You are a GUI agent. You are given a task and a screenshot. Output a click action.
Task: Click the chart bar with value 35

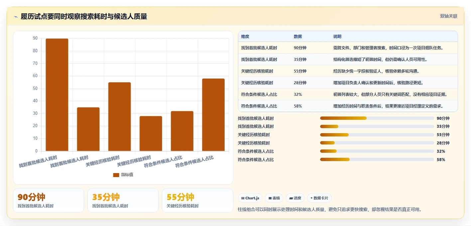[x=88, y=129]
